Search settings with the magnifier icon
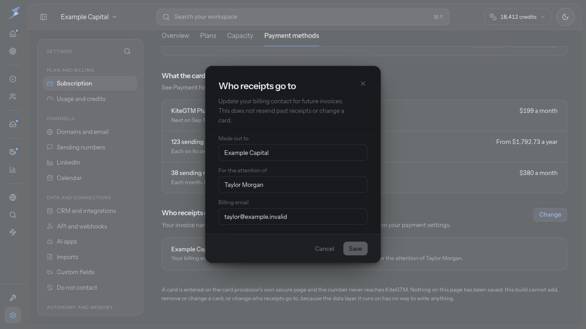The height and width of the screenshot is (329, 586). [x=127, y=51]
